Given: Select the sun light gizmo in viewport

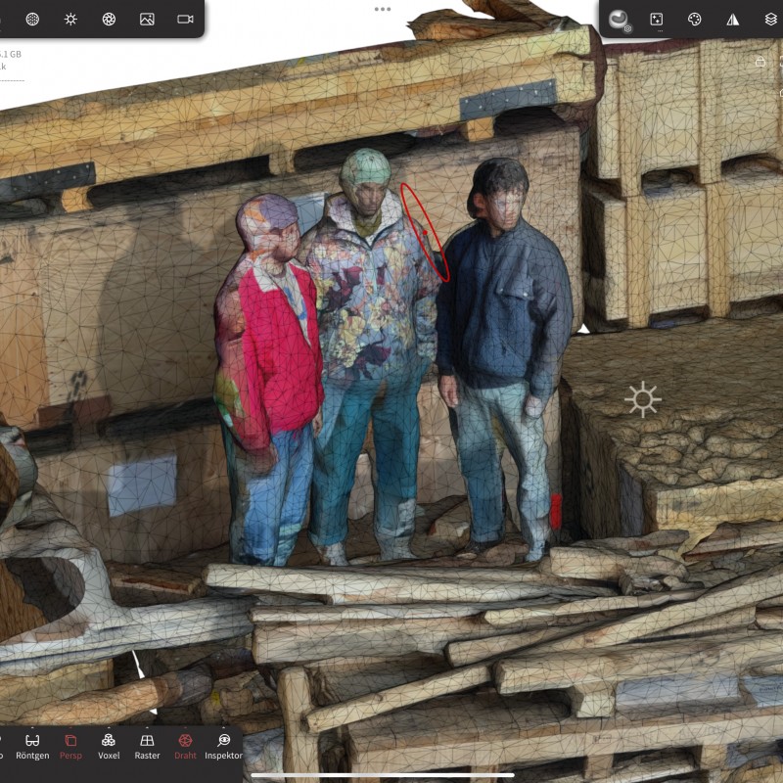Looking at the screenshot, I should (x=643, y=399).
